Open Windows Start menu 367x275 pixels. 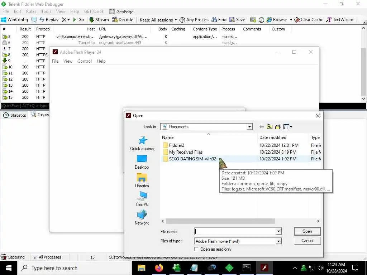(9, 268)
